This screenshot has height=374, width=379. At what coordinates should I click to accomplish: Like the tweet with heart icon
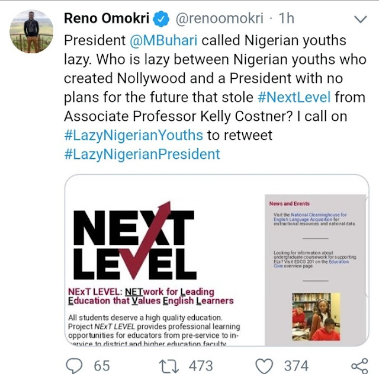coord(265,365)
